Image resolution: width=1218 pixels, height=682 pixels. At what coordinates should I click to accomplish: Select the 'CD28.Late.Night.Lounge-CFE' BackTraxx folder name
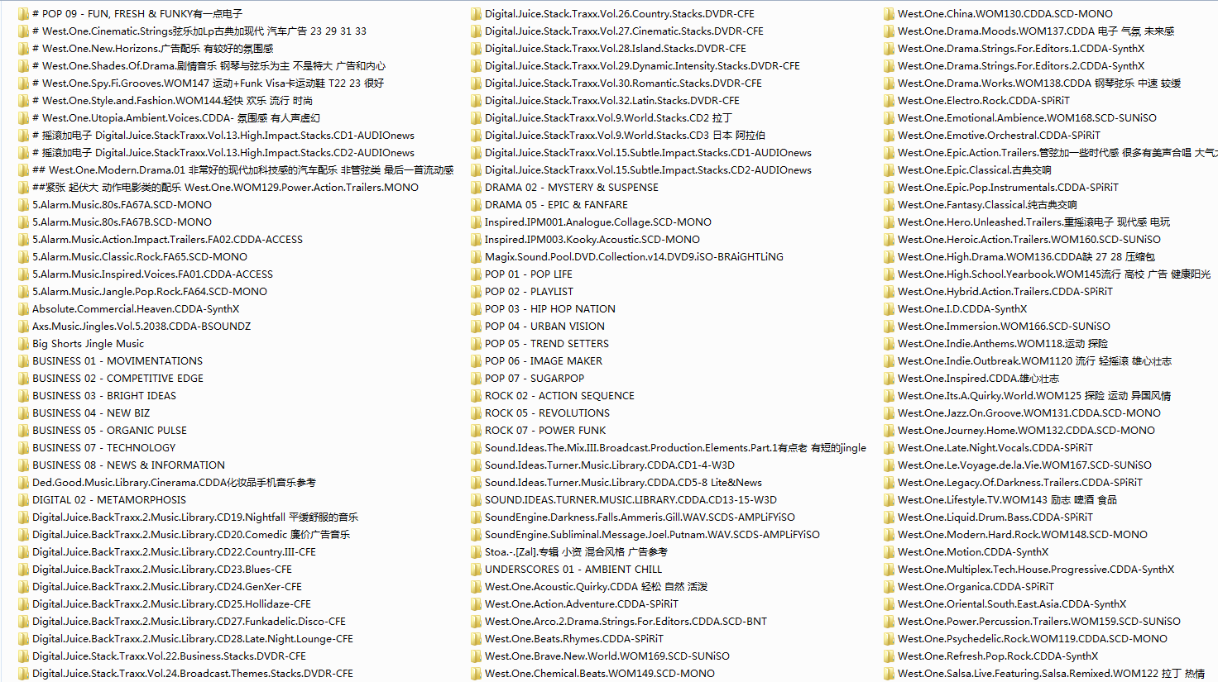pyautogui.click(x=193, y=639)
